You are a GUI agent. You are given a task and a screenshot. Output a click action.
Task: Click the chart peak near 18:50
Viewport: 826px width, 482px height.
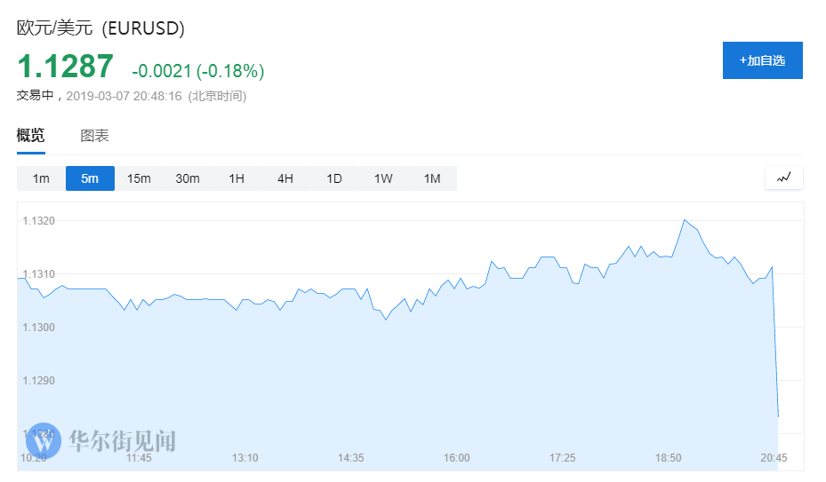coord(684,220)
